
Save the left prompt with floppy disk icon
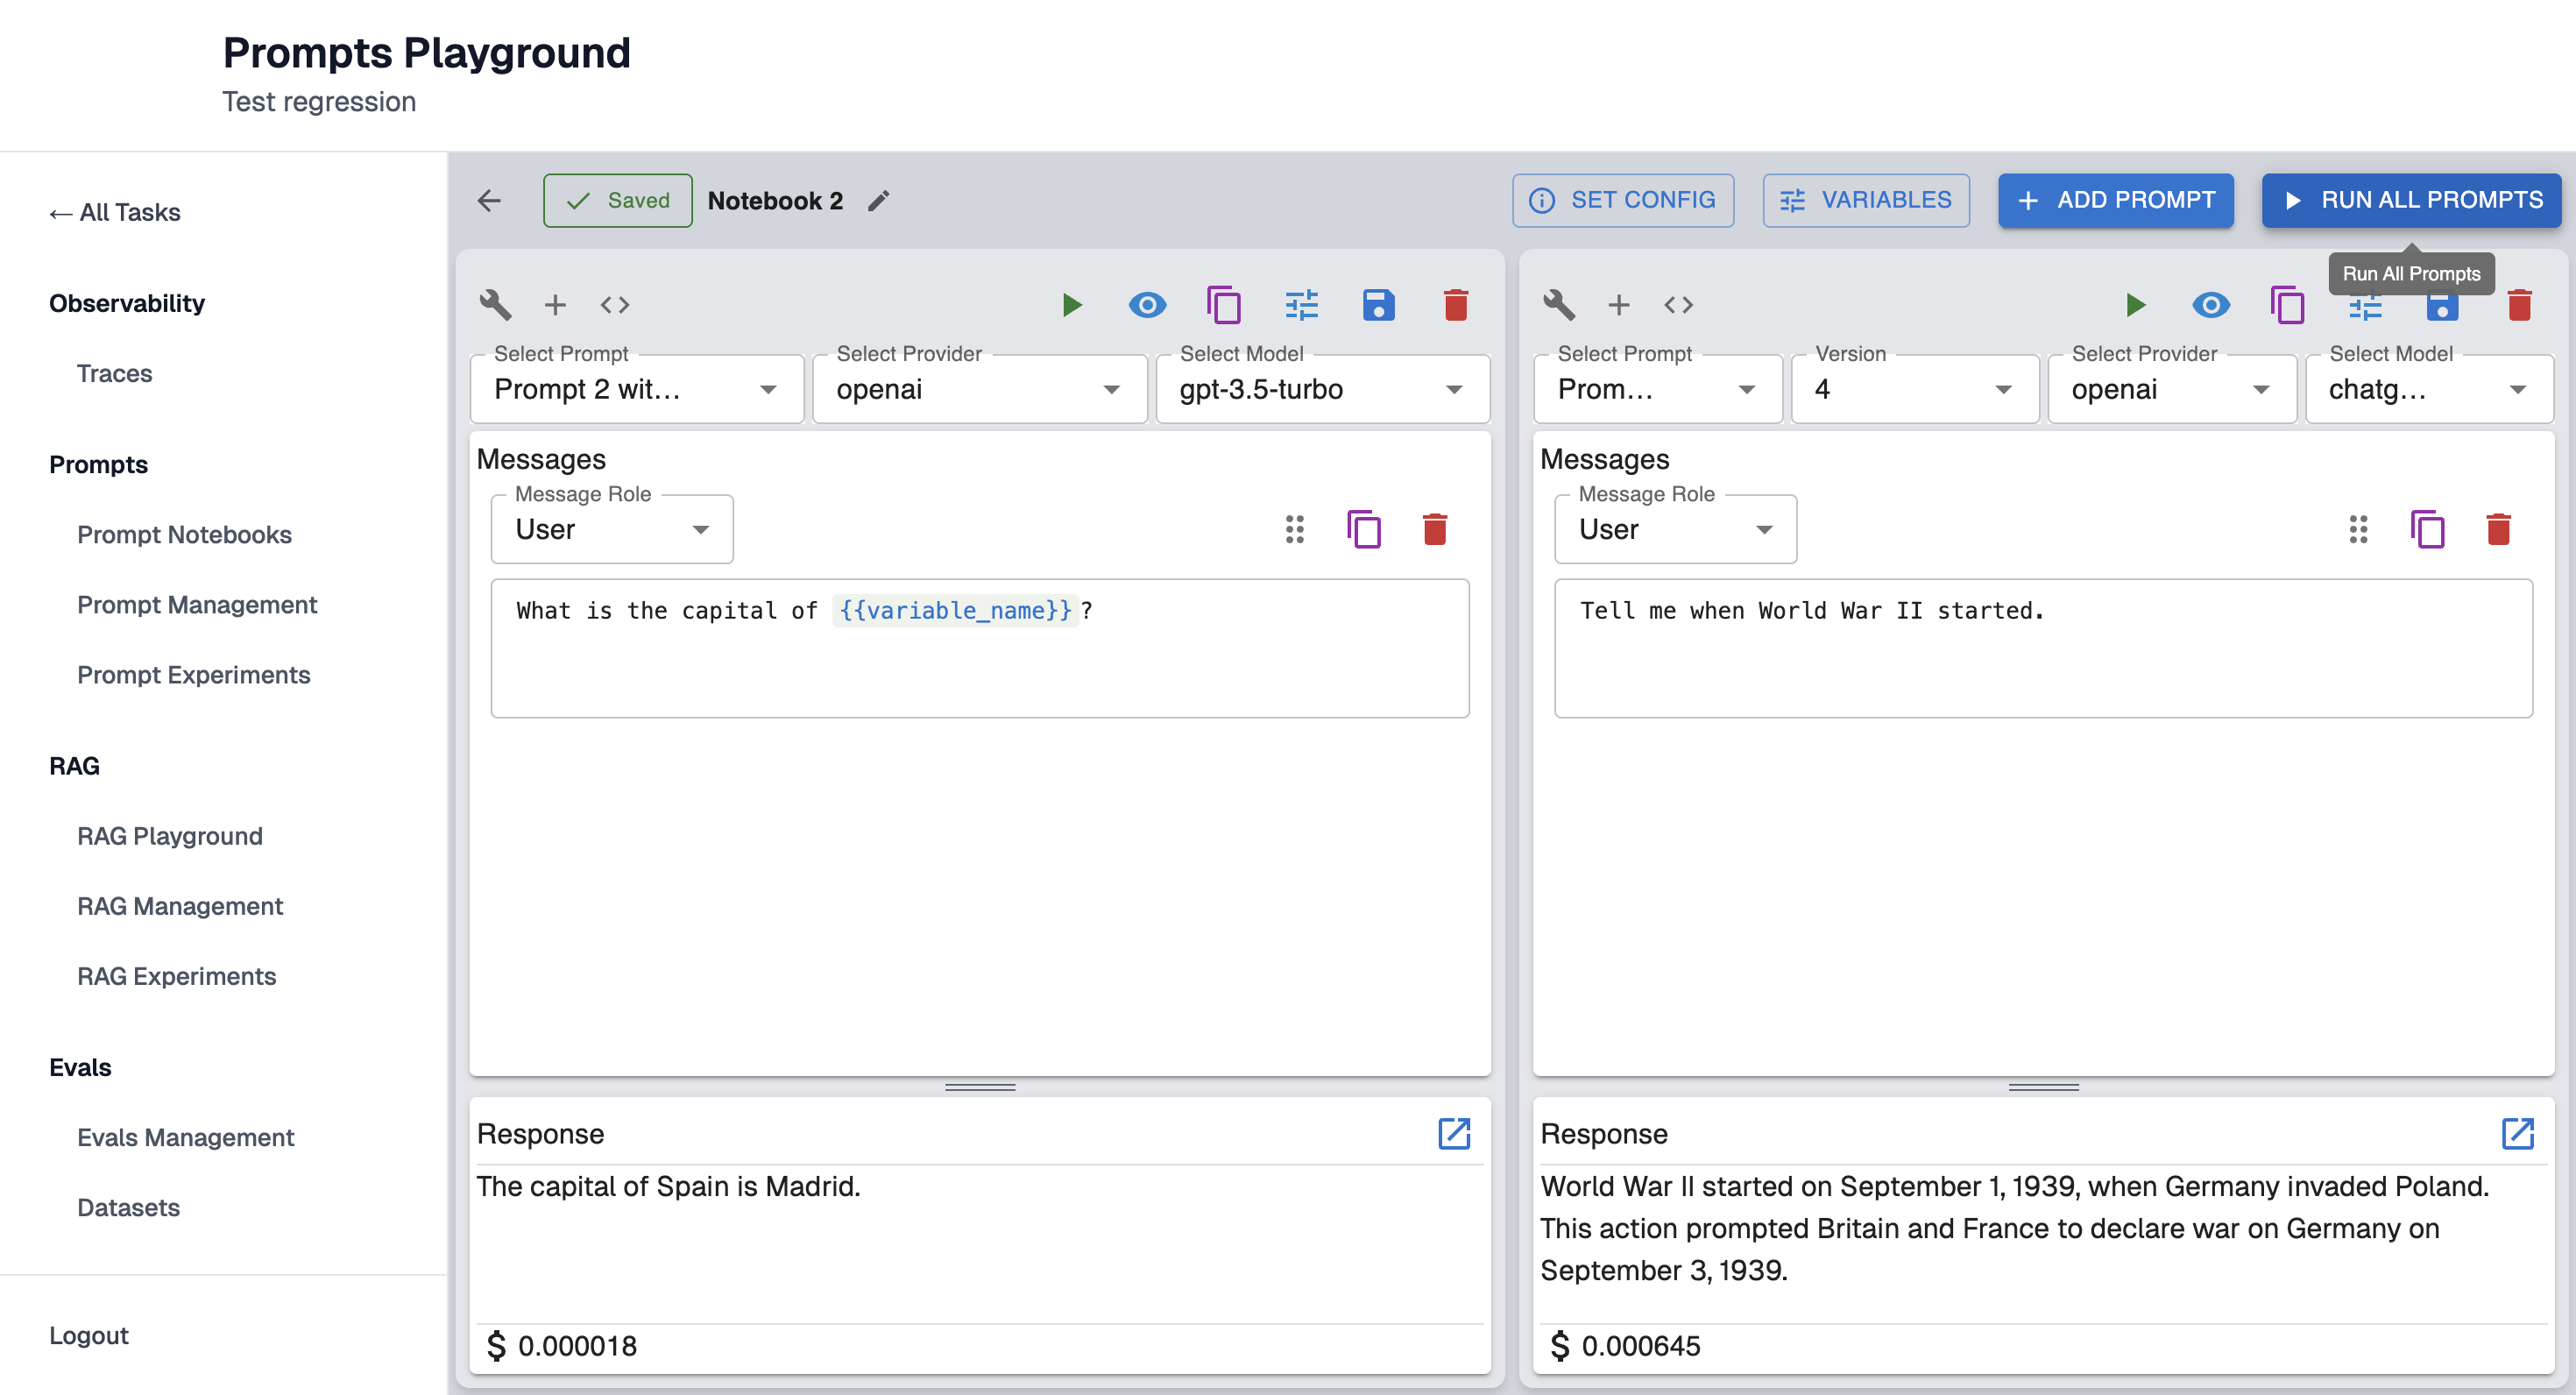click(1378, 304)
